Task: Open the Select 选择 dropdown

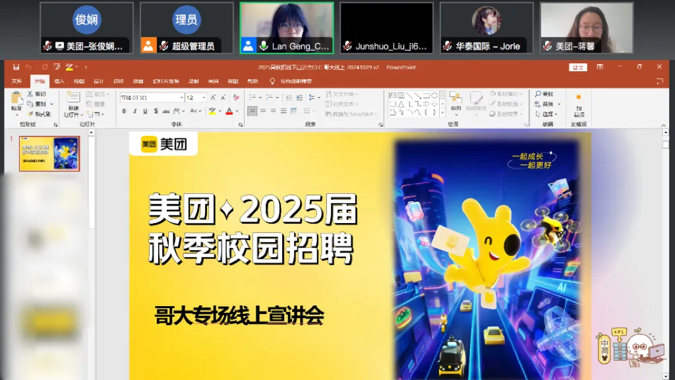Action: (x=546, y=114)
